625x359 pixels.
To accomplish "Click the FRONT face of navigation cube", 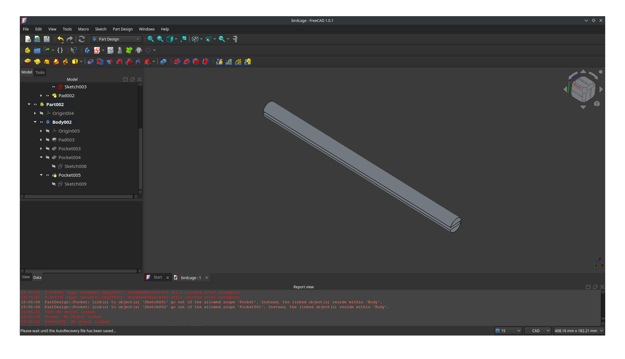I will (584, 82).
